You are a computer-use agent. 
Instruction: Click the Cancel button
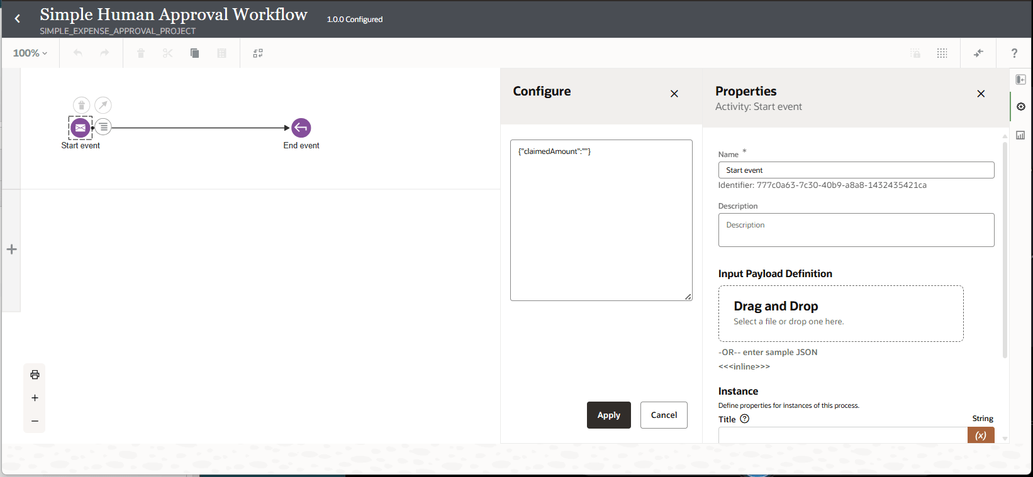tap(664, 415)
